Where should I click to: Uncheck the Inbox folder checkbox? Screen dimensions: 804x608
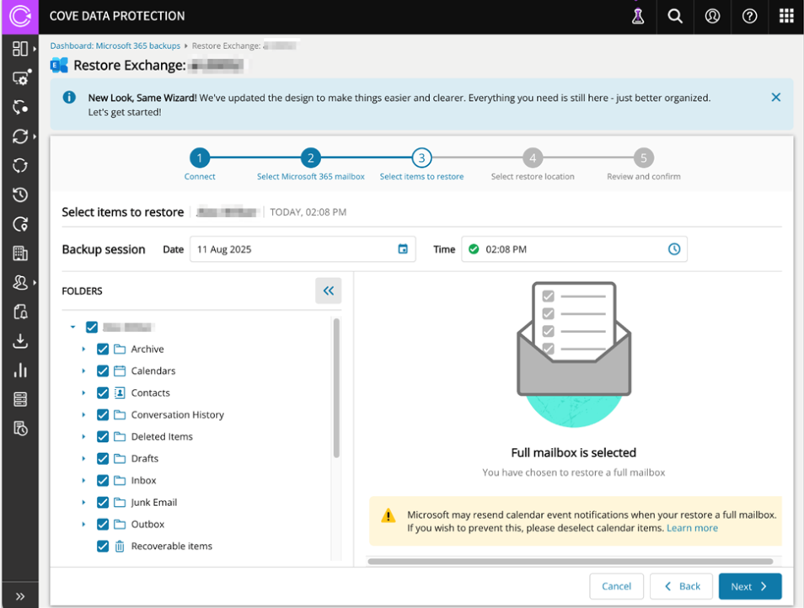pyautogui.click(x=103, y=481)
